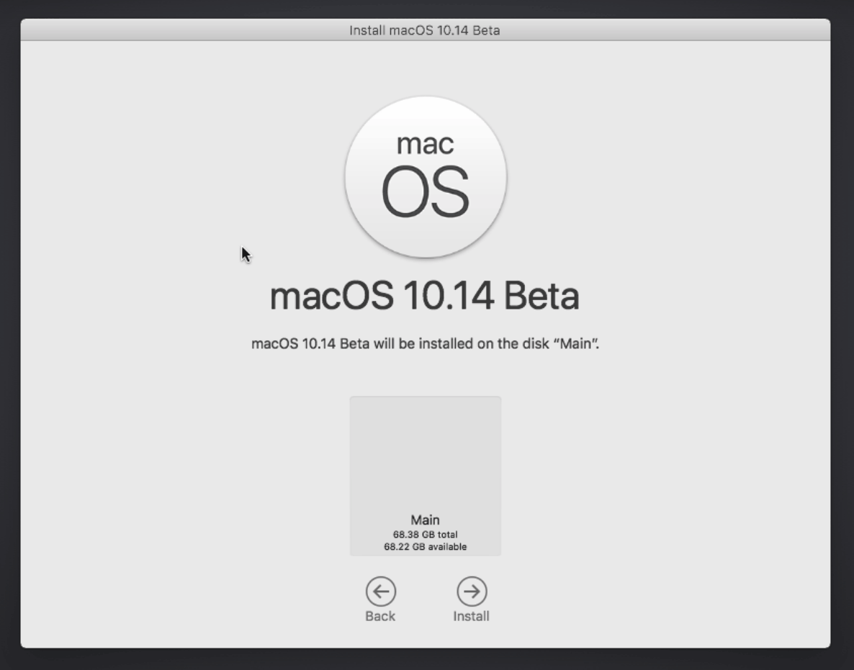This screenshot has width=854, height=670.
Task: Click the "68.38 GB total" text
Action: (426, 535)
